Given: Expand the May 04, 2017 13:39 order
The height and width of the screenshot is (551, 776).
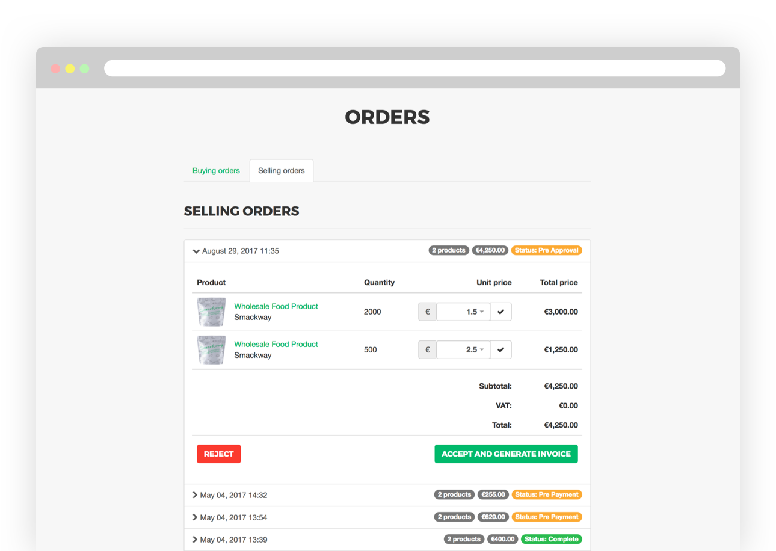Looking at the screenshot, I should tap(194, 539).
